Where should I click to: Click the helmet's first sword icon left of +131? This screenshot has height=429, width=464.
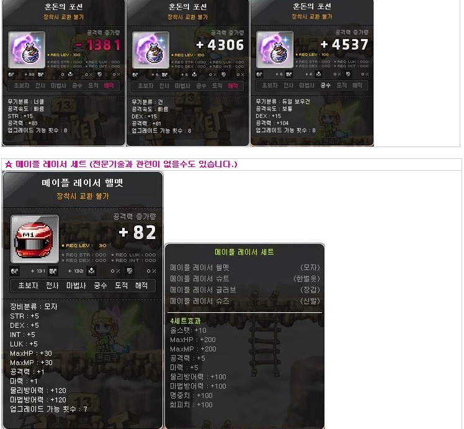(x=14, y=271)
